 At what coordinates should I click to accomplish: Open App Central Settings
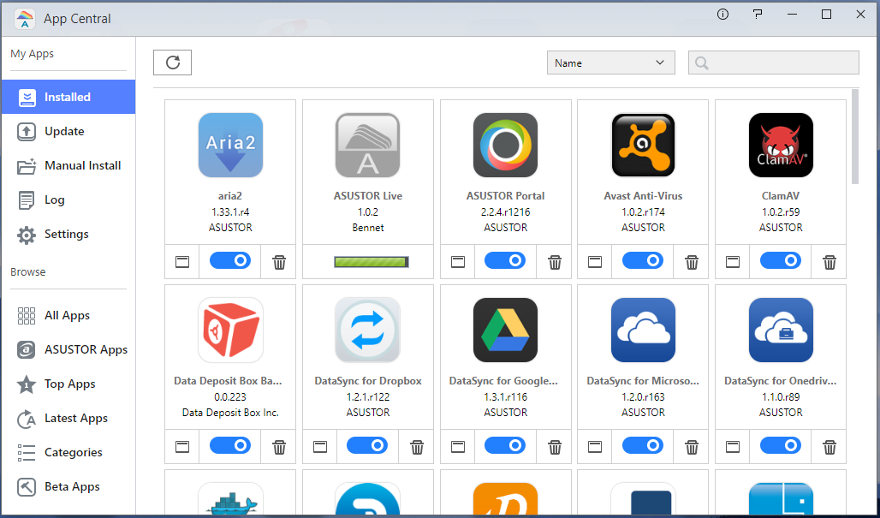tap(68, 234)
